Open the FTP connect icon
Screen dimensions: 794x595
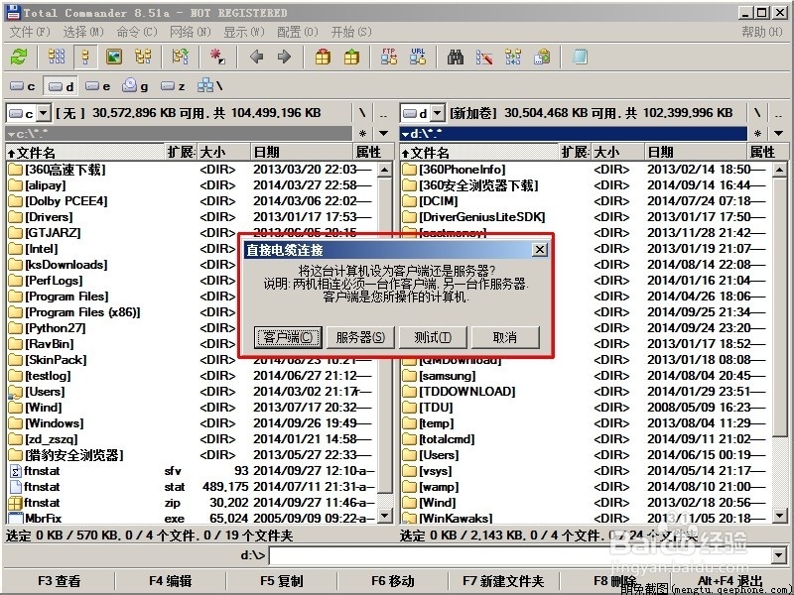click(389, 57)
